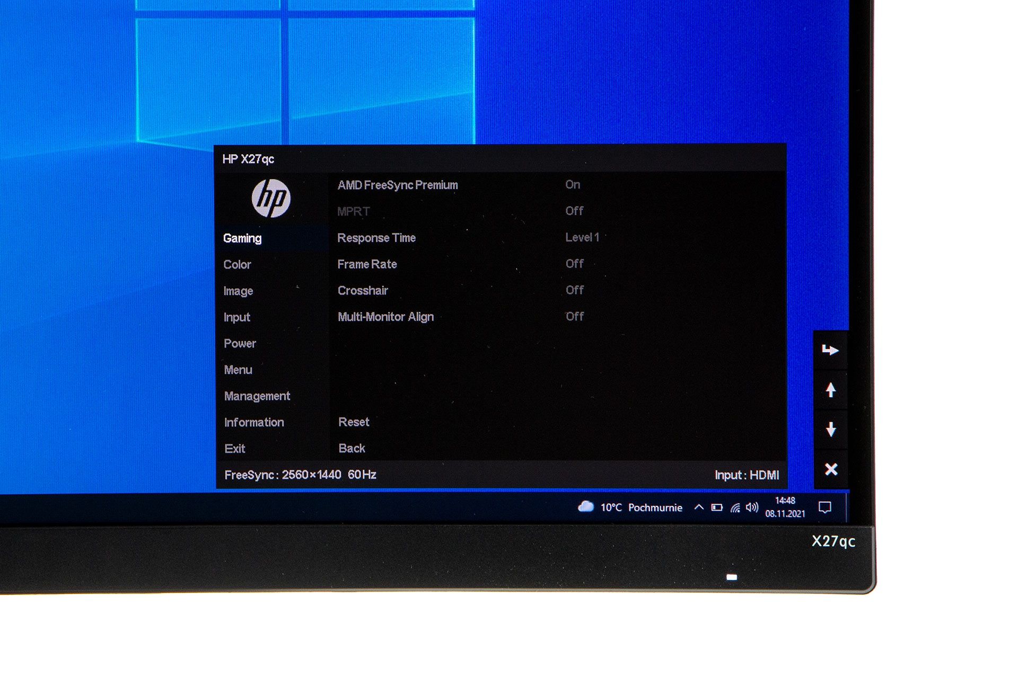Click the Off value beside MPRT
Screen dimensions: 1018x678
[x=574, y=211]
